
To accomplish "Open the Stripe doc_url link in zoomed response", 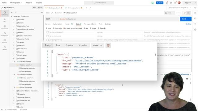I will tap(108, 60).
